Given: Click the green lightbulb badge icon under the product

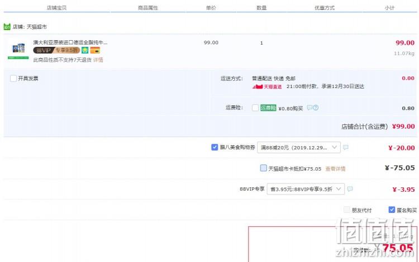Looking at the screenshot, I should pos(85,50).
